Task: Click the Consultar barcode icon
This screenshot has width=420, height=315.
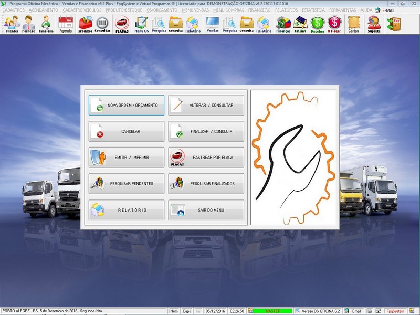Action: (102, 24)
